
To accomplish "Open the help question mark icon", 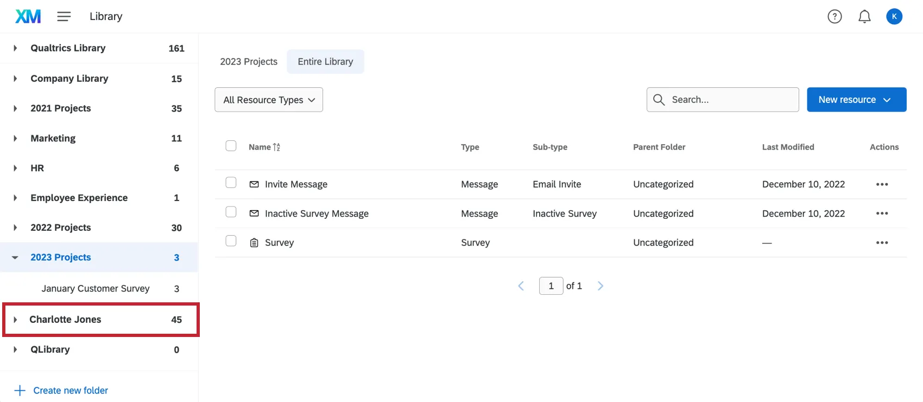I will pyautogui.click(x=835, y=17).
